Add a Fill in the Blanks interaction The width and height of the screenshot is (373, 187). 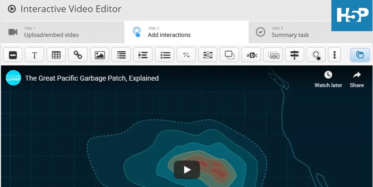pos(208,55)
